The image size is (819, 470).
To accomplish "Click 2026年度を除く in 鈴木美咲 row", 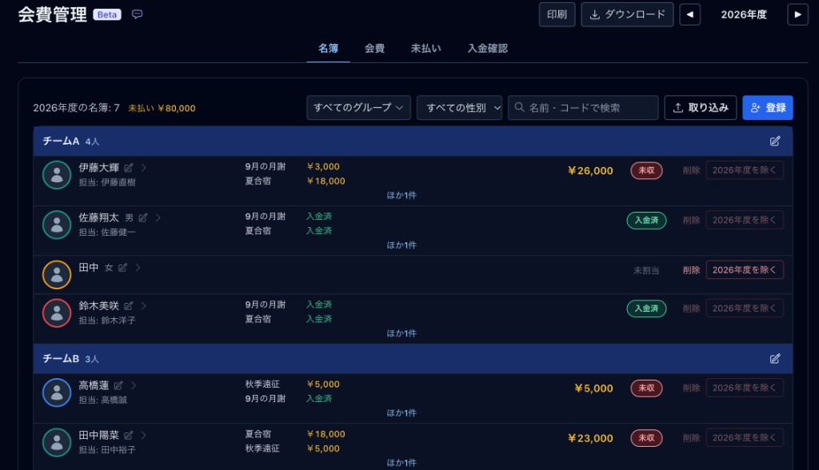I will pyautogui.click(x=745, y=309).
